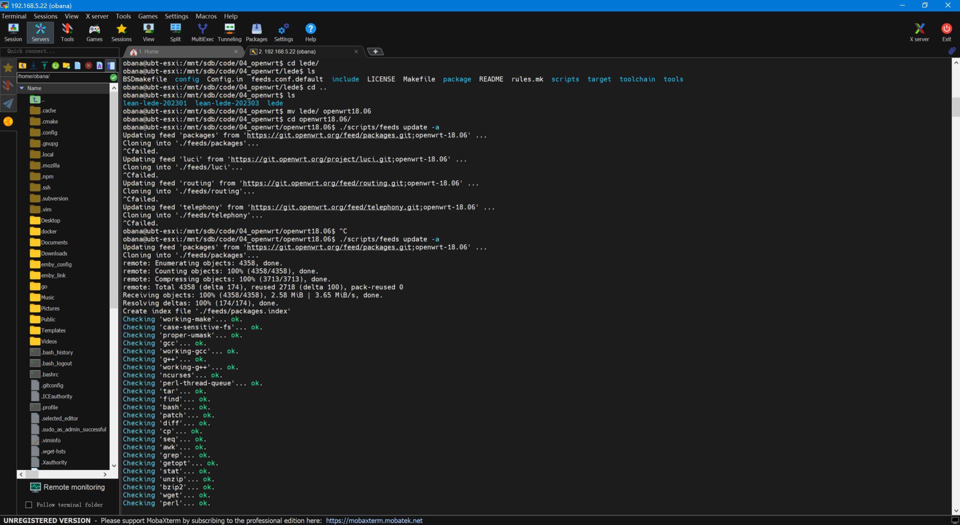960x525 pixels.
Task: Open Games from the toolbar
Action: point(94,31)
